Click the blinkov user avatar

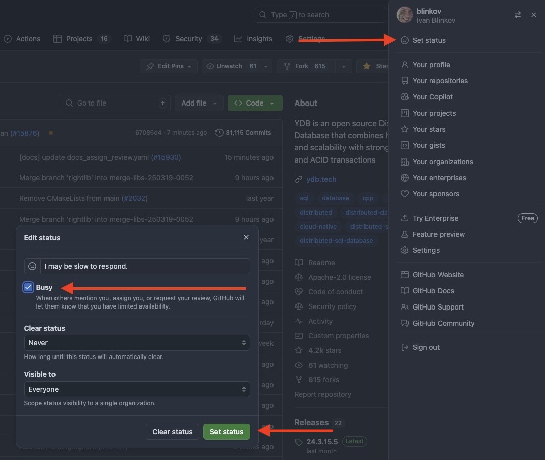click(405, 15)
